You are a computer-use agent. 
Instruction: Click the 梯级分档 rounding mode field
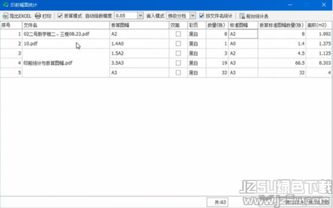click(x=178, y=16)
